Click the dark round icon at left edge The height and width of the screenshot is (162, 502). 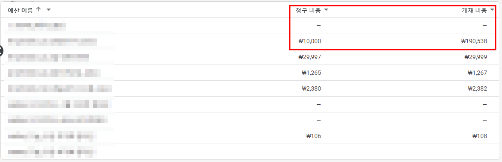click(0, 51)
